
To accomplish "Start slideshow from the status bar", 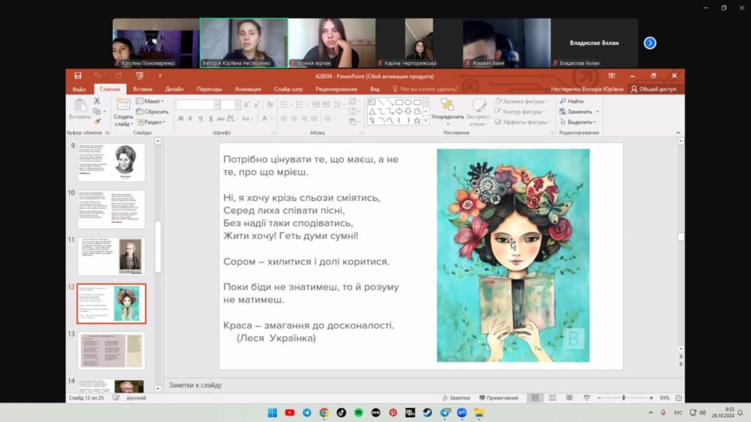I will [587, 397].
